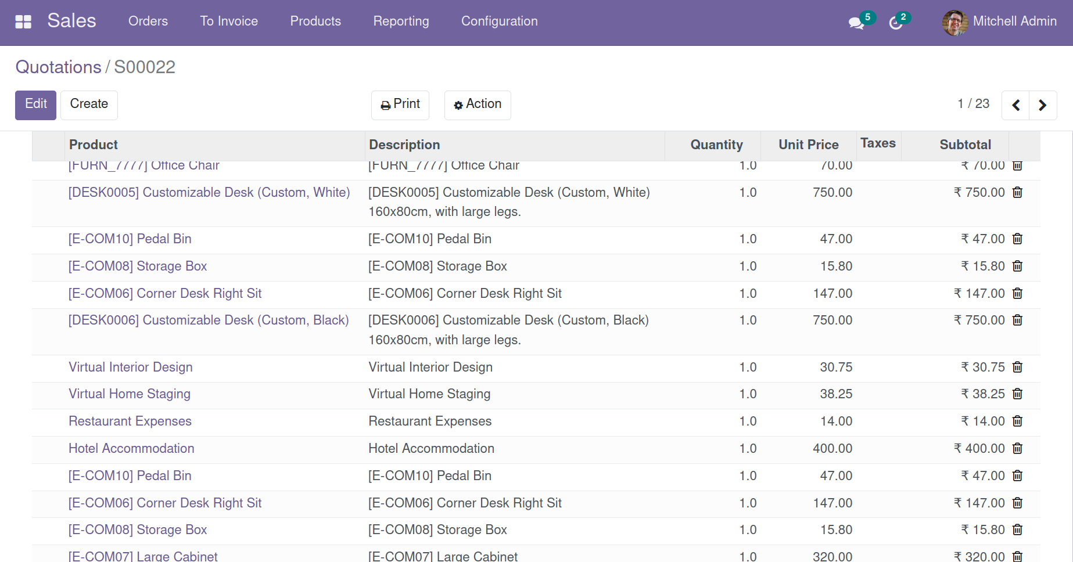Open the Print dropdown
Screen dimensions: 1073x562
(x=400, y=105)
